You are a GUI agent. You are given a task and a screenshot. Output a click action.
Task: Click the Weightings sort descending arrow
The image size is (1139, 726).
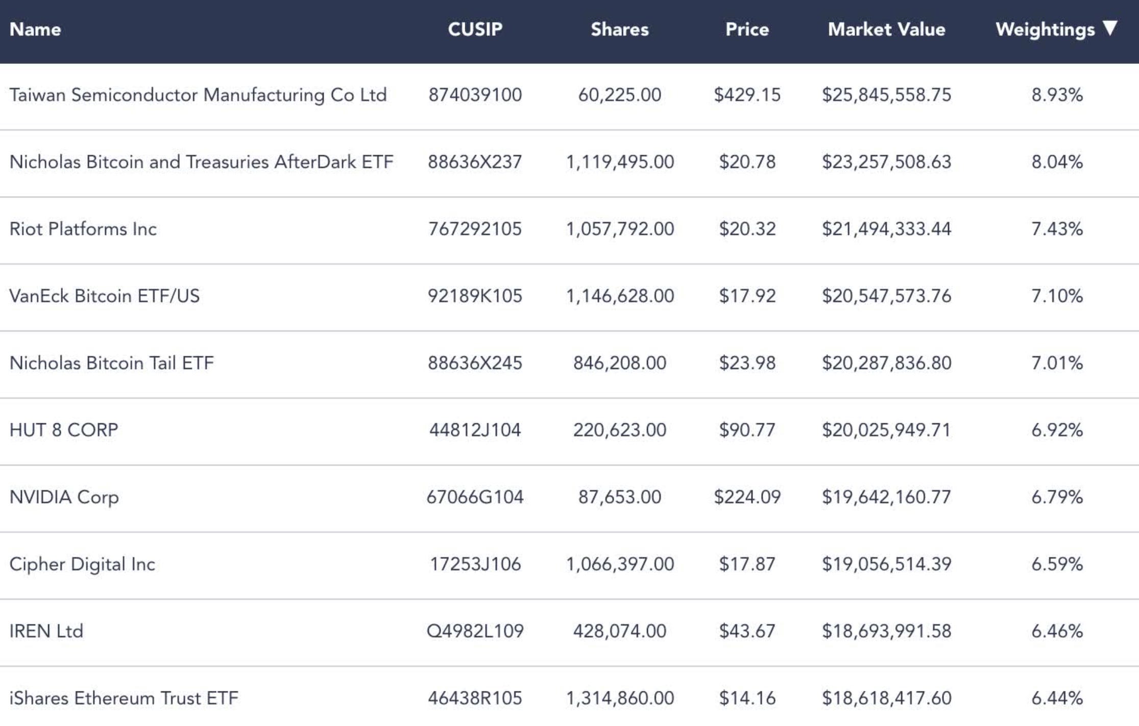tap(1110, 28)
